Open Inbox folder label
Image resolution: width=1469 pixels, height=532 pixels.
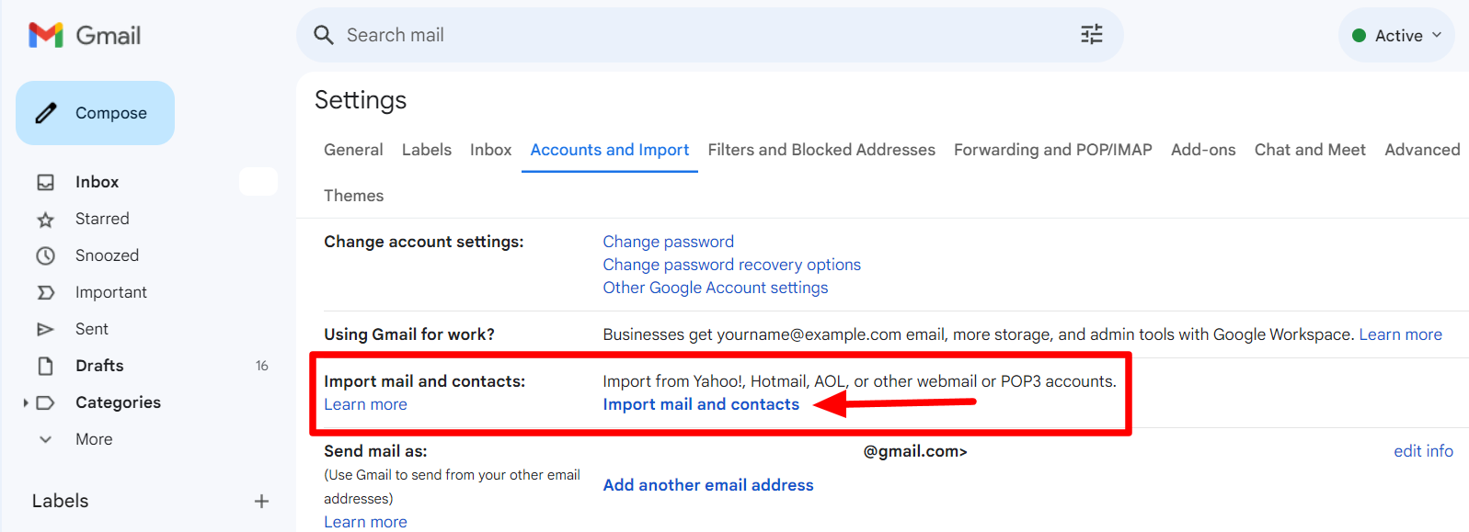(98, 182)
